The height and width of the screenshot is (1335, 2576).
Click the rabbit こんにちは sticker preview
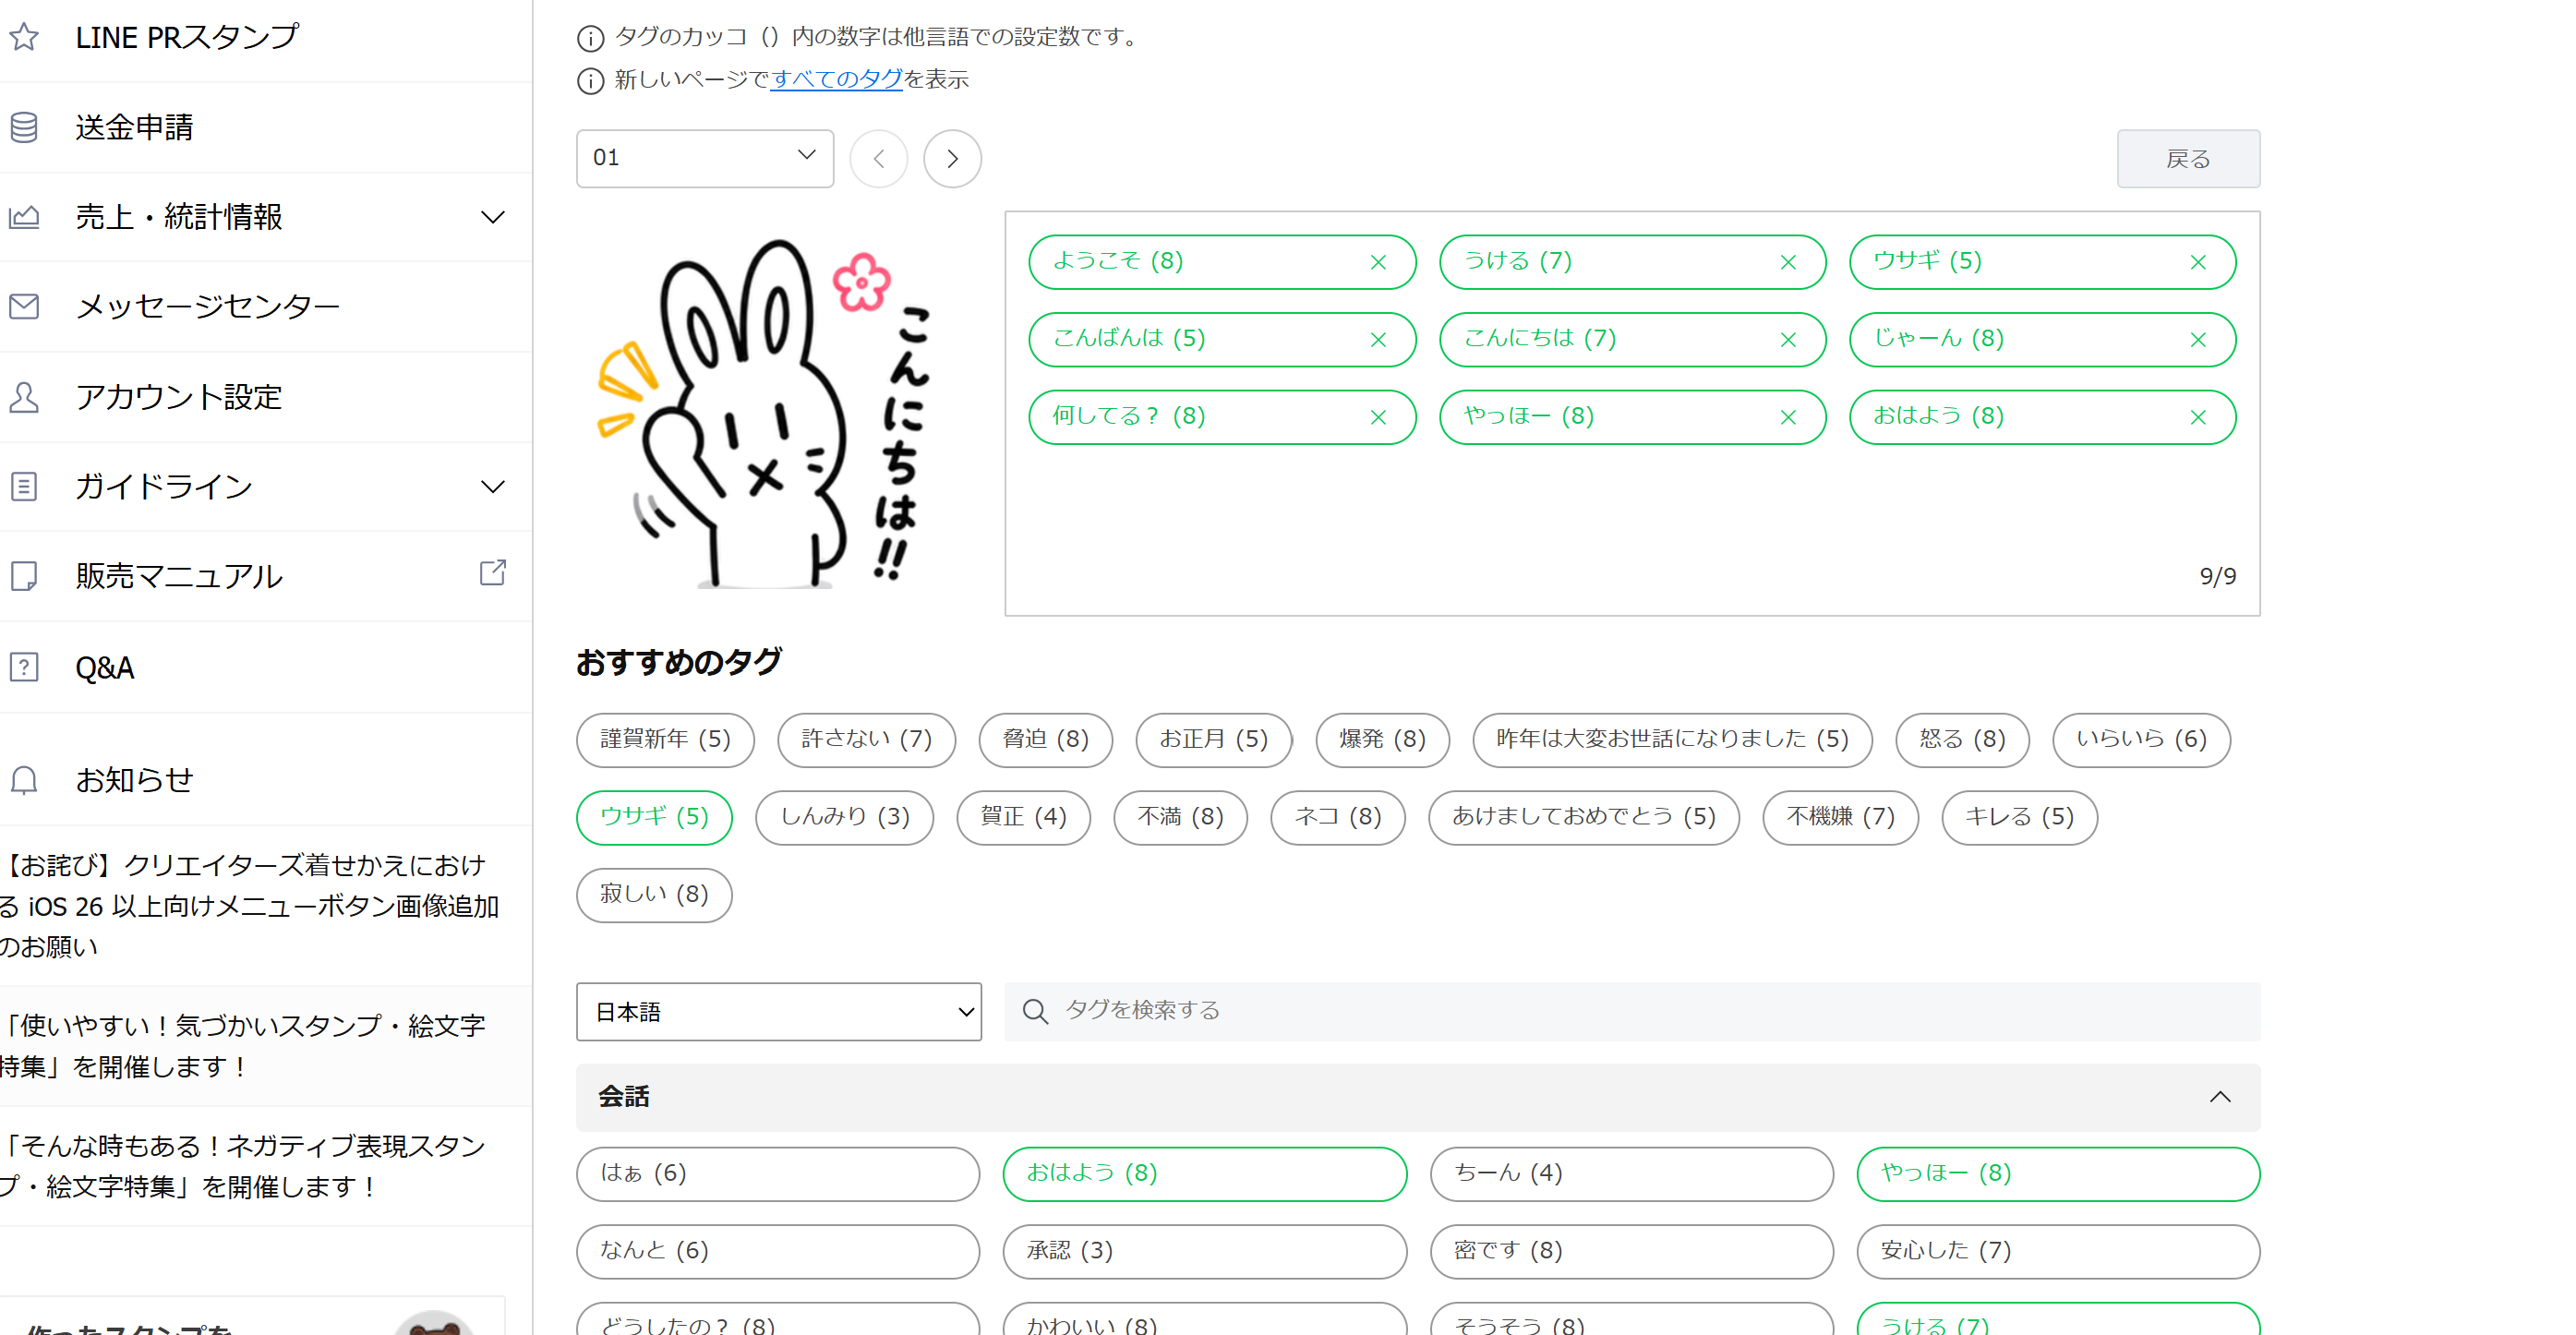click(x=767, y=413)
